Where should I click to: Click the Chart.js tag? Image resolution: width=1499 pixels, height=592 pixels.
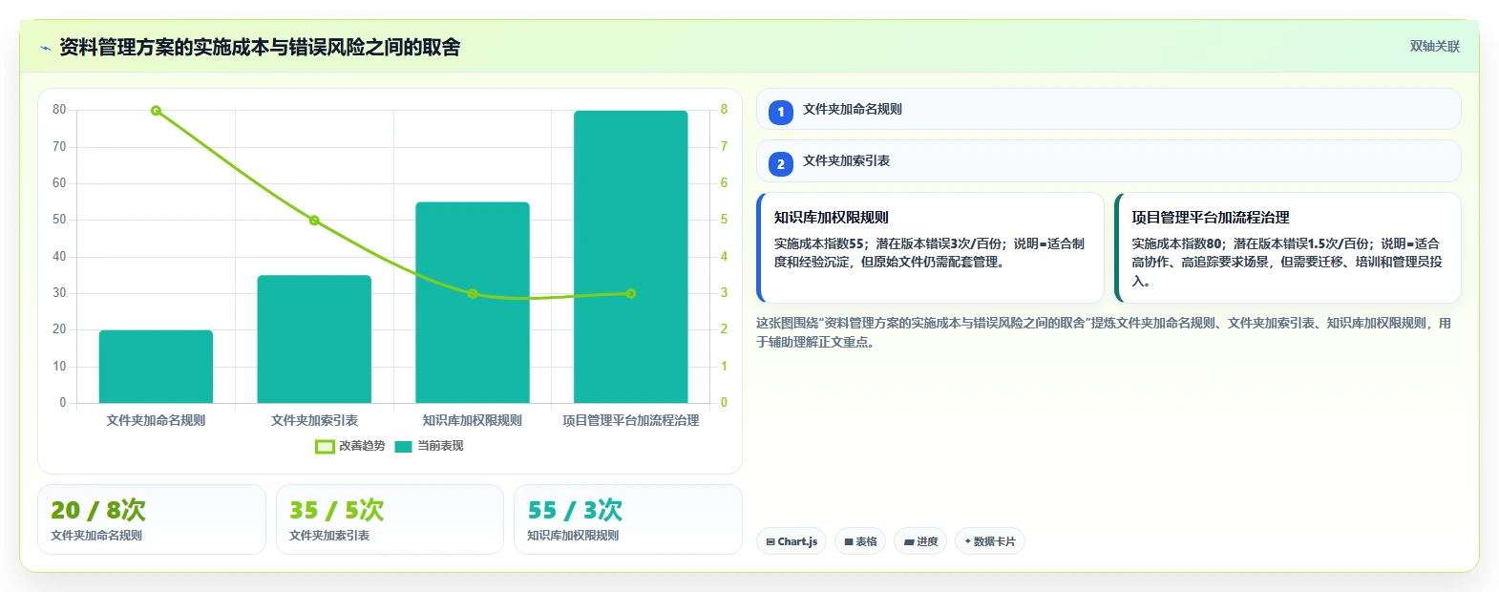tap(792, 541)
